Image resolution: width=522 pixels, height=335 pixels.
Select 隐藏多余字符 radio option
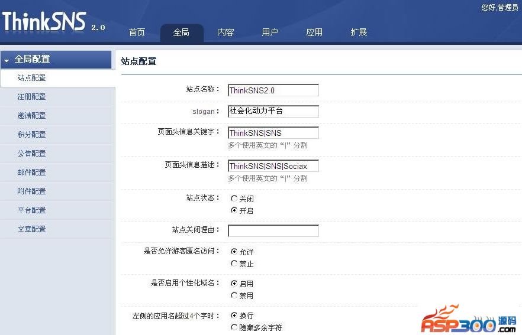[234, 327]
